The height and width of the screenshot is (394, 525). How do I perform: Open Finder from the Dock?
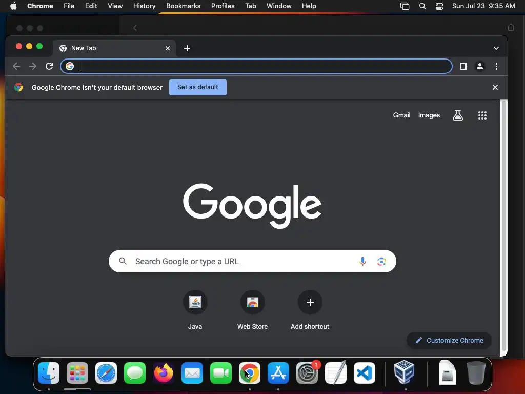[x=49, y=373]
